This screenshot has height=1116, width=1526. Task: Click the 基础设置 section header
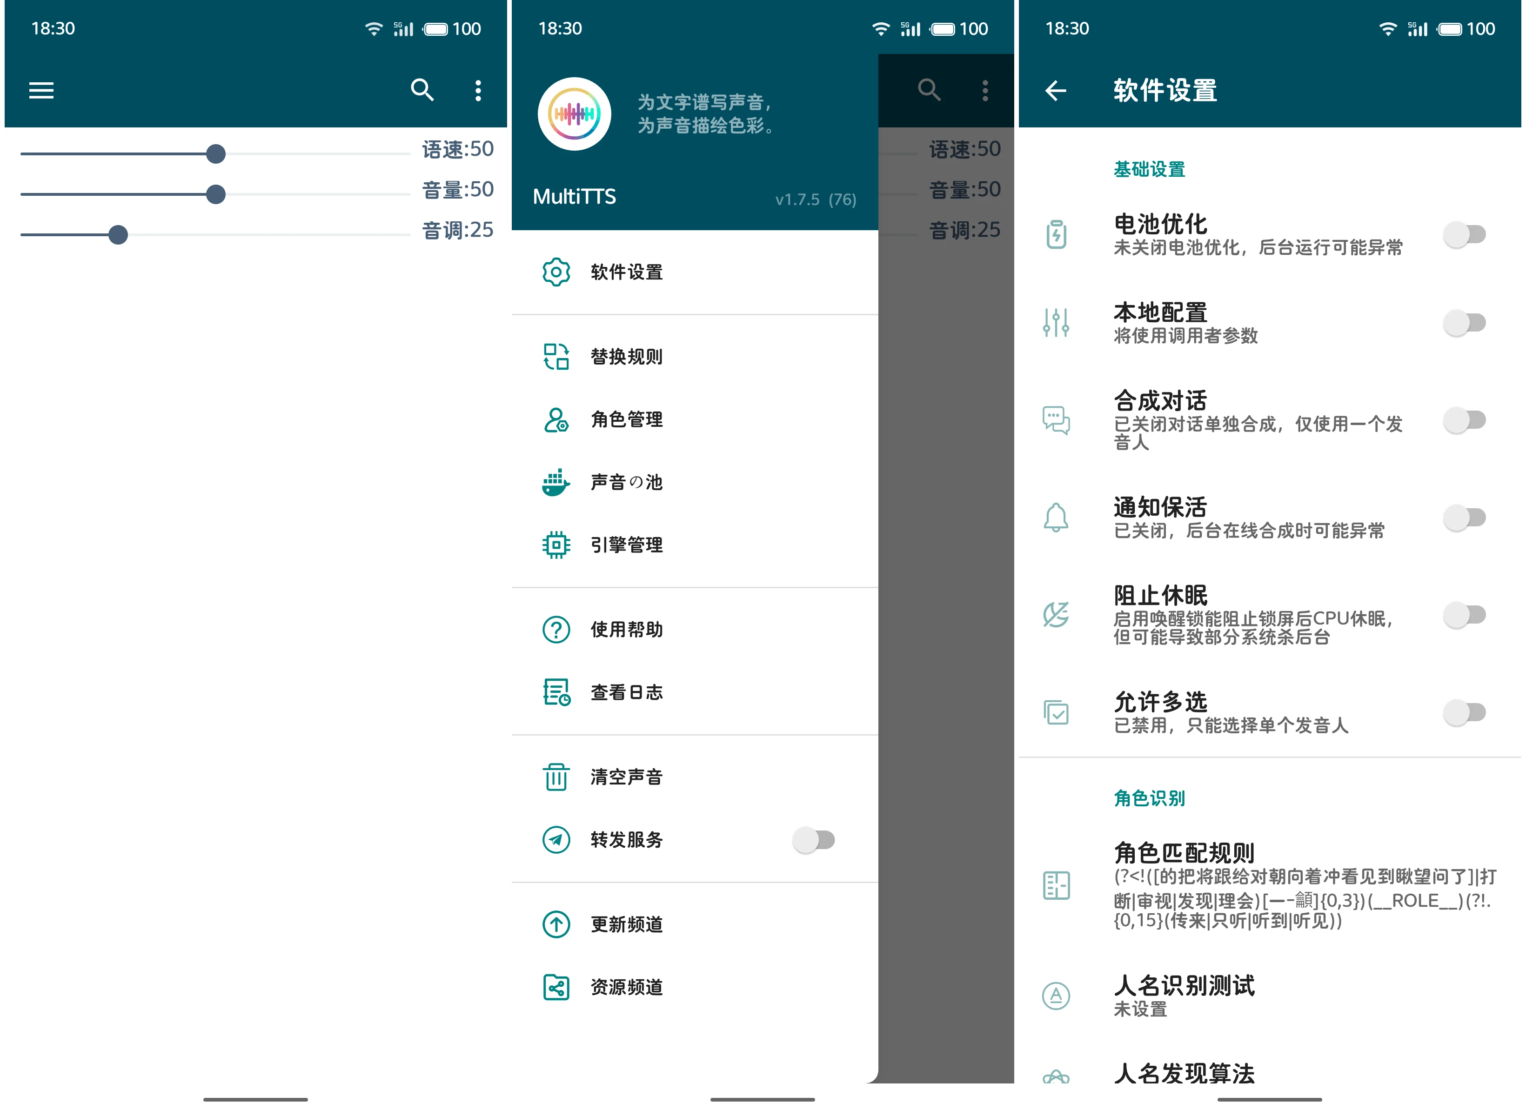(x=1149, y=170)
